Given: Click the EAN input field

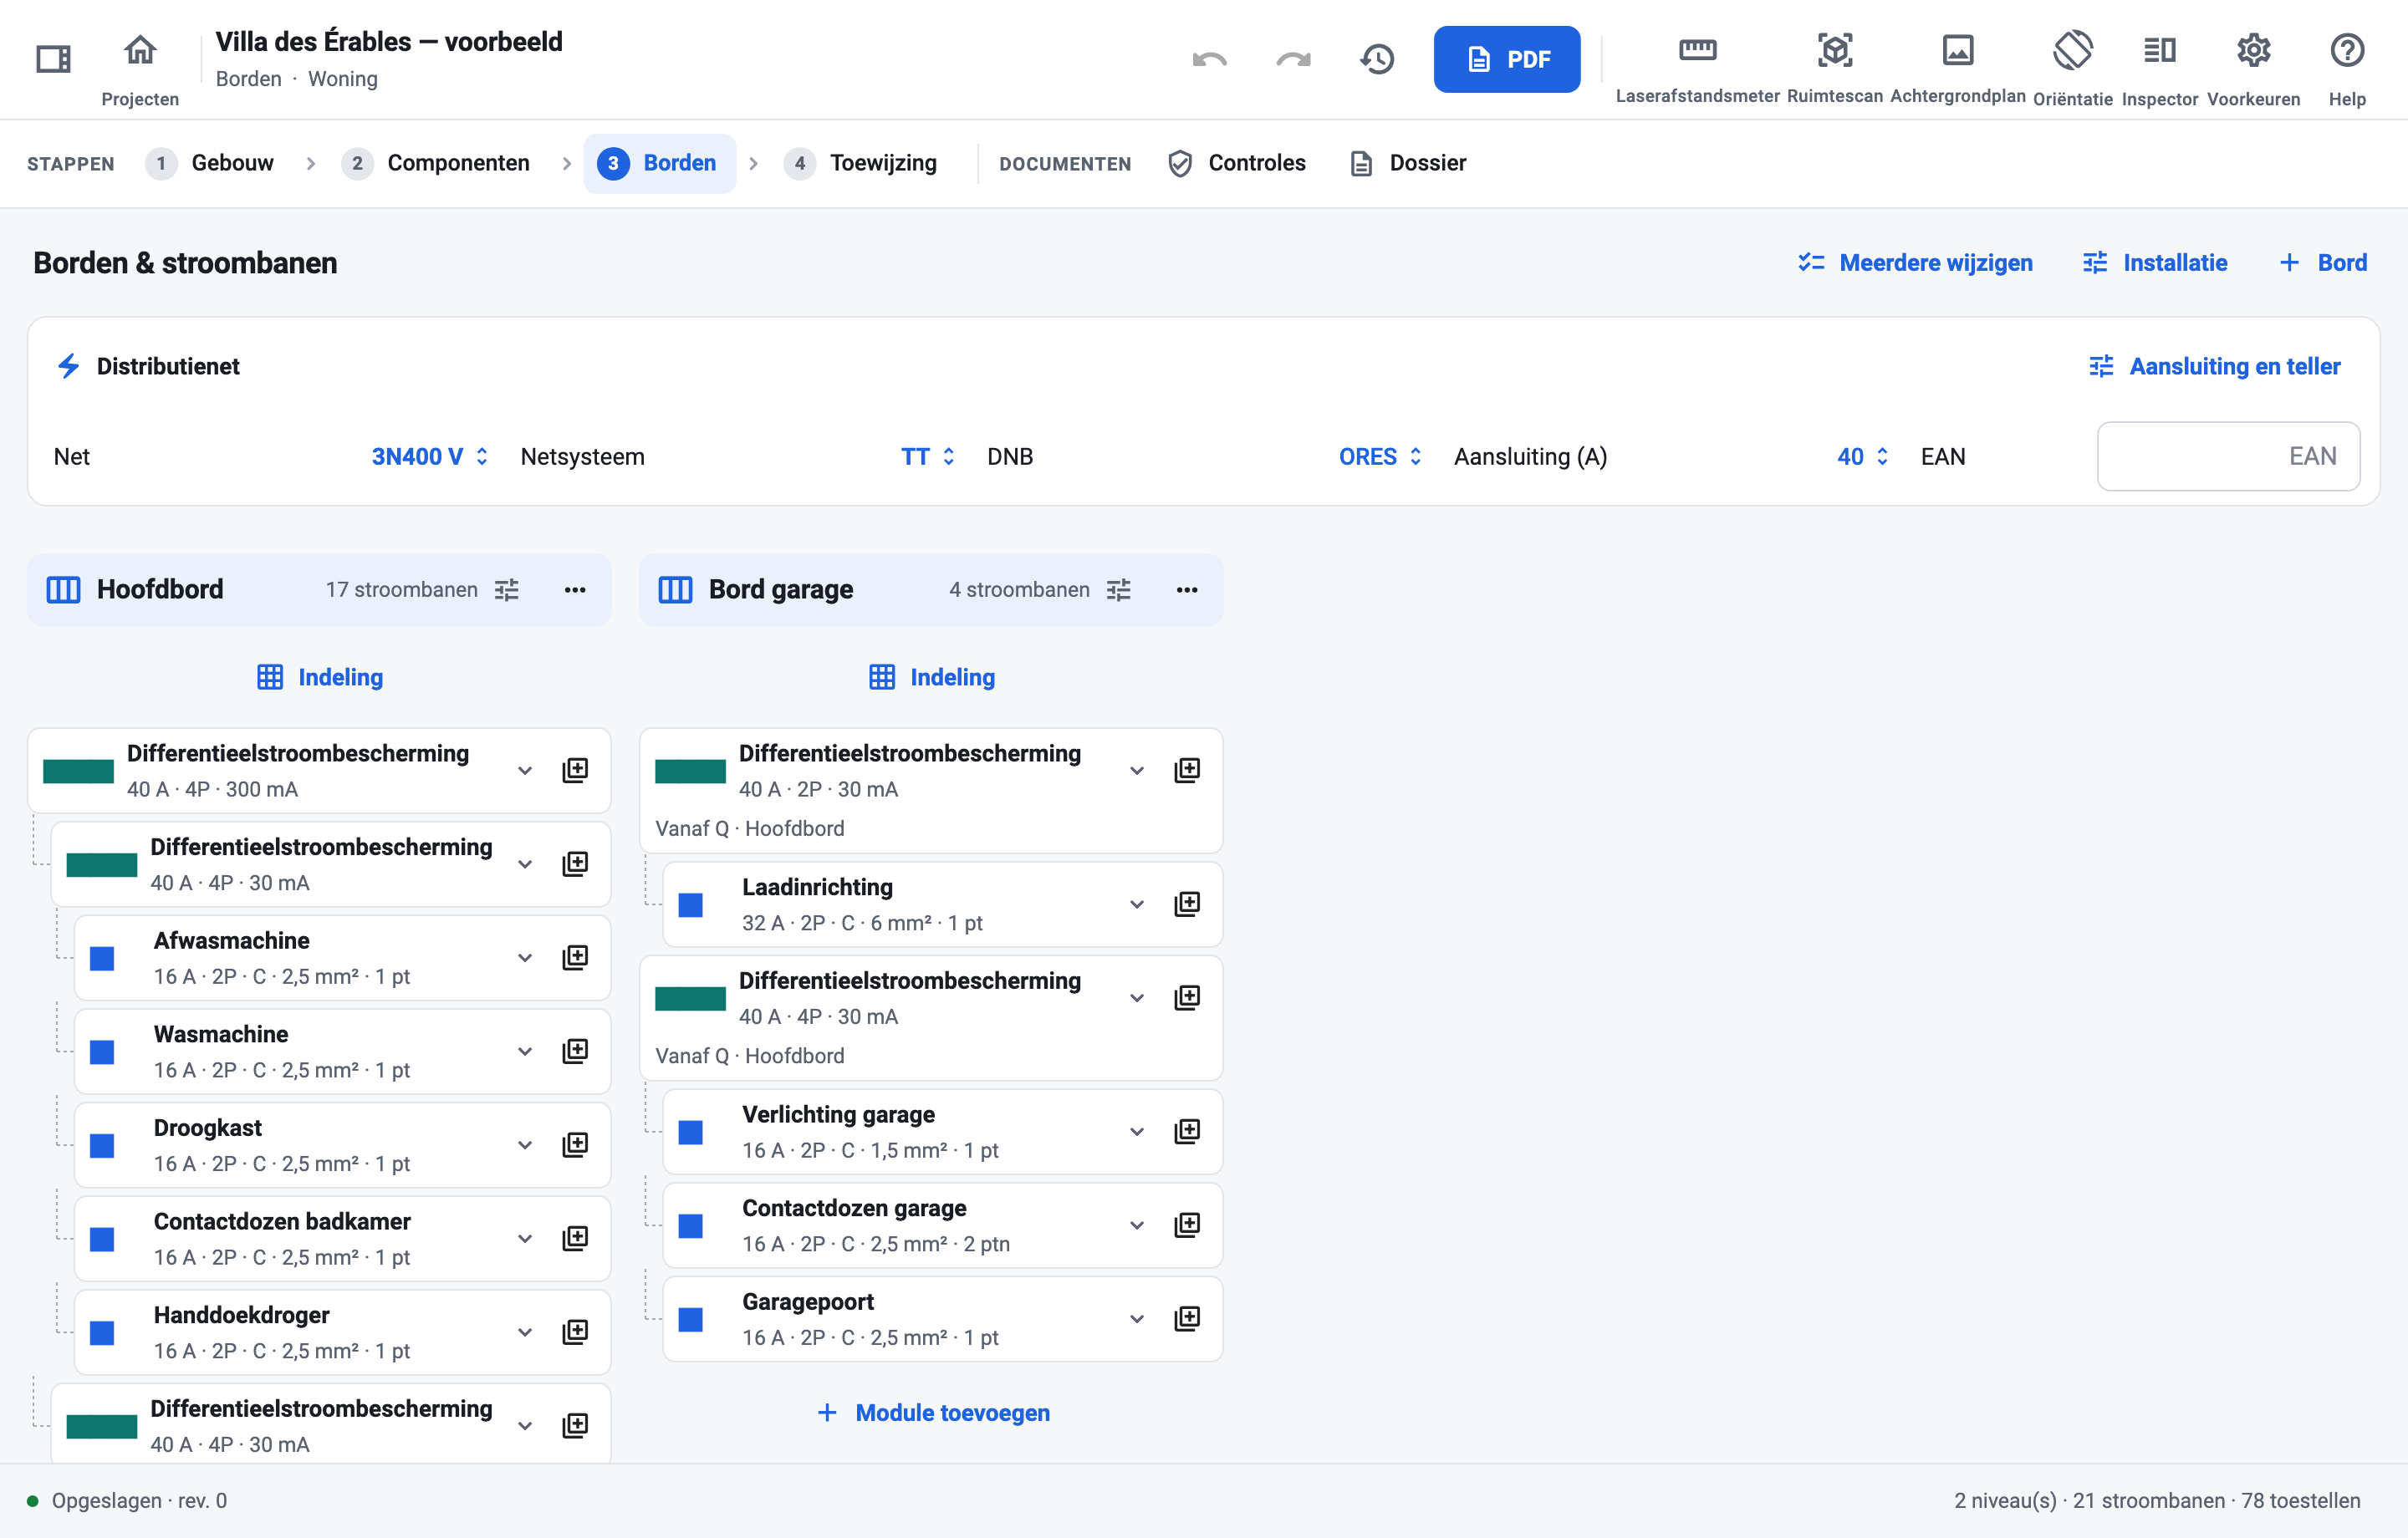Looking at the screenshot, I should click(2229, 457).
